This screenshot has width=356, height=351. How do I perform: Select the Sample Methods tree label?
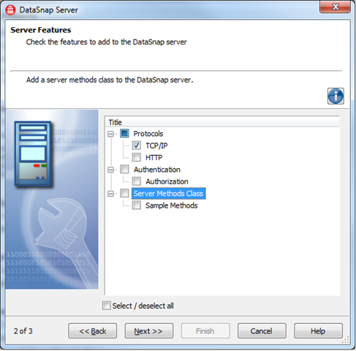pos(172,205)
